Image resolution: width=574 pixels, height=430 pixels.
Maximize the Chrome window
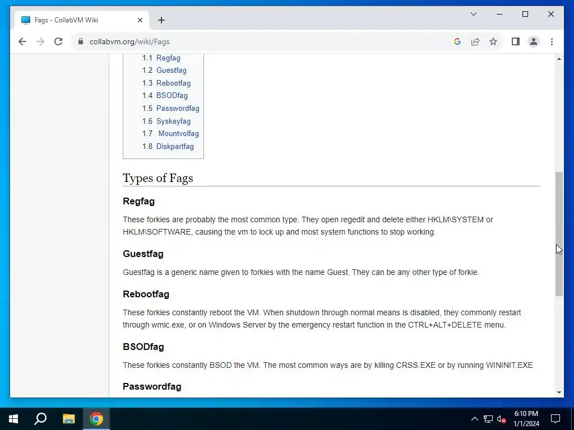pyautogui.click(x=525, y=14)
